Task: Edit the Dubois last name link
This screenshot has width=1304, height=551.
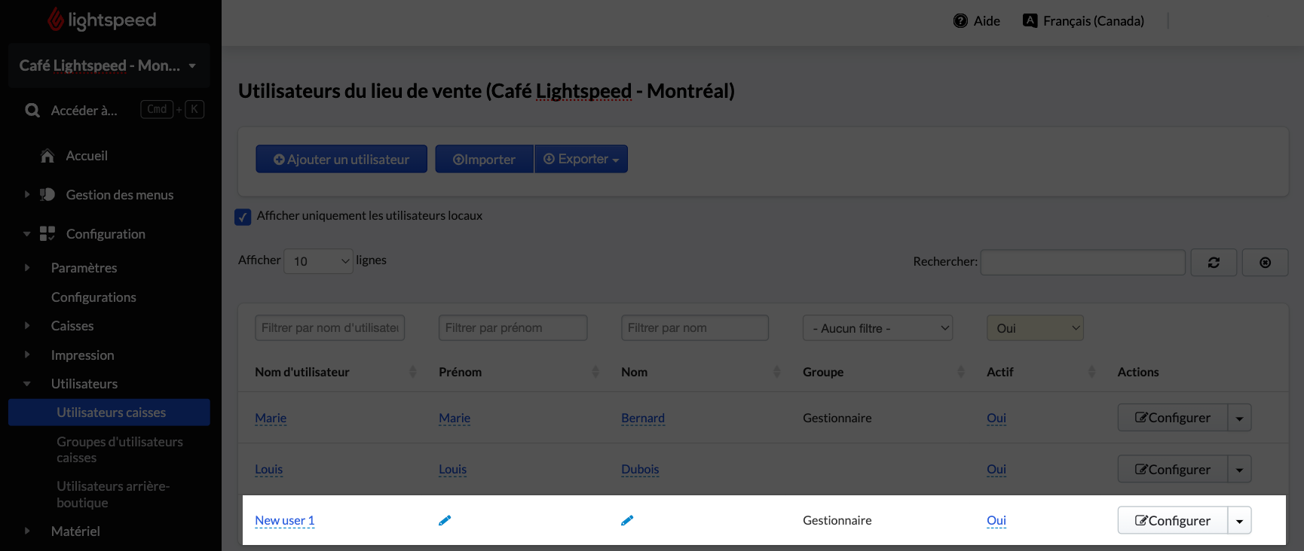Action: 640,469
